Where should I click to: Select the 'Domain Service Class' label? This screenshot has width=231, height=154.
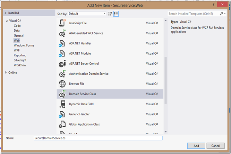point(83,94)
